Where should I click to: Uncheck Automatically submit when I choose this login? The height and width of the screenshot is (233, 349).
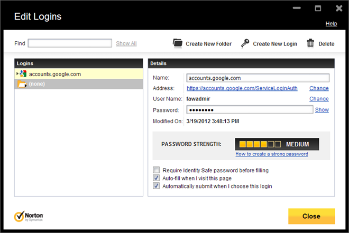tap(156, 186)
